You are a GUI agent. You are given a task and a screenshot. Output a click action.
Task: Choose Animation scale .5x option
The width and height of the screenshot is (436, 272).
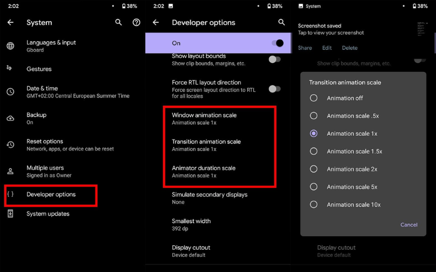(x=314, y=116)
